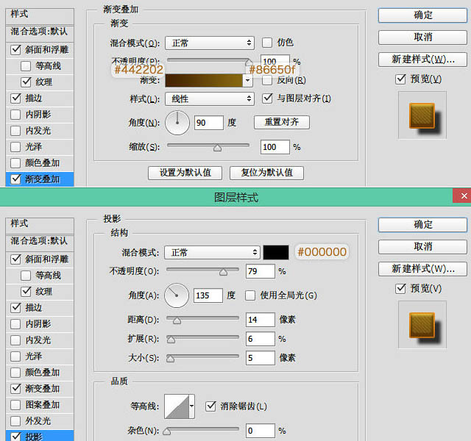Uncheck 渐变叠加 in the lower style list
The image size is (471, 441).
15,389
